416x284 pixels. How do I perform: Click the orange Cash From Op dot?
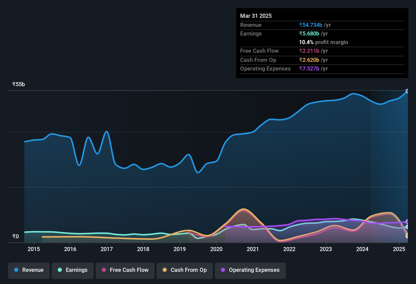coord(165,270)
